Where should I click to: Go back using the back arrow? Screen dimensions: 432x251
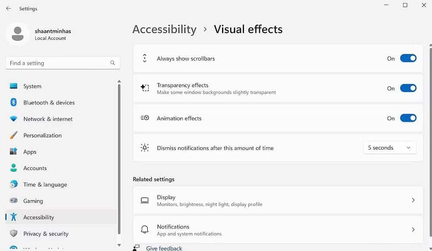click(8, 8)
